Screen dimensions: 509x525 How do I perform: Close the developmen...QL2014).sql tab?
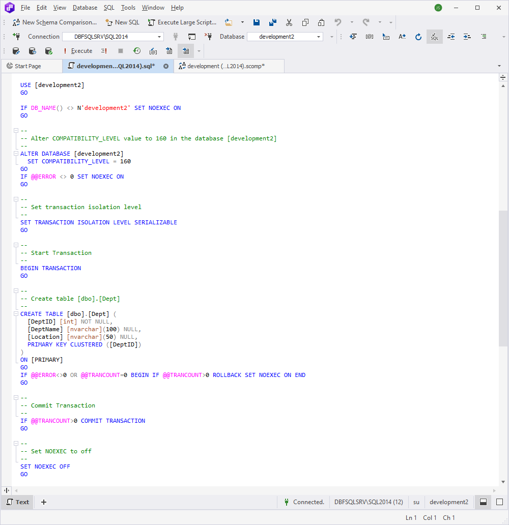click(166, 66)
